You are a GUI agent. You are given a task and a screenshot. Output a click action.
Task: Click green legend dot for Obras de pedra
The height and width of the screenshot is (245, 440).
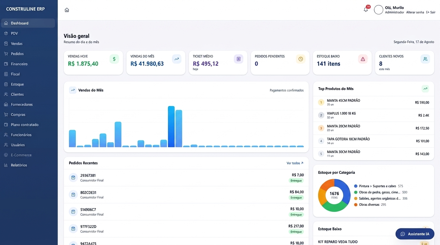pyautogui.click(x=356, y=192)
